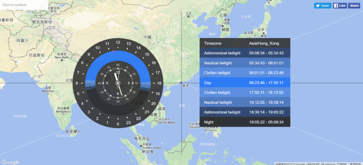This screenshot has height=165, width=363.
Task: Click the 05:08:34 Astronomical twilight row
Action: (x=245, y=53)
